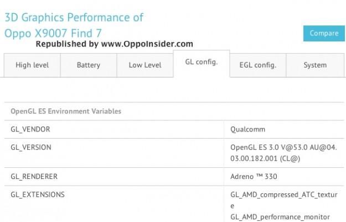346x222 pixels.
Task: Click the GL config. tab
Action: [x=202, y=62]
